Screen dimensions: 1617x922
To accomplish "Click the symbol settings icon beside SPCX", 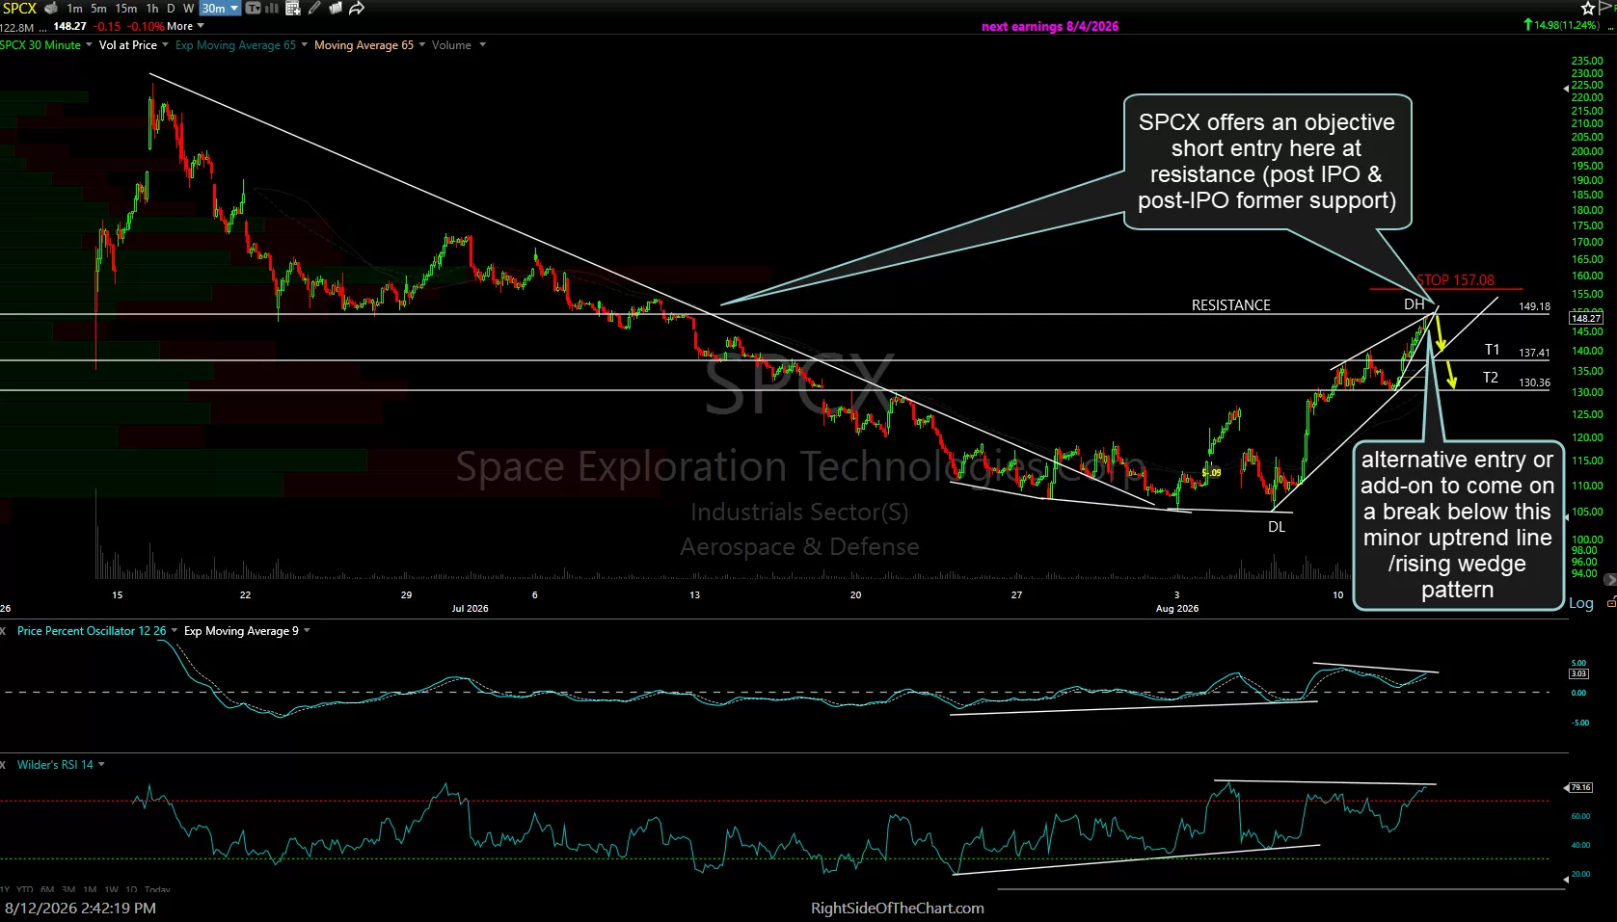I will (51, 8).
